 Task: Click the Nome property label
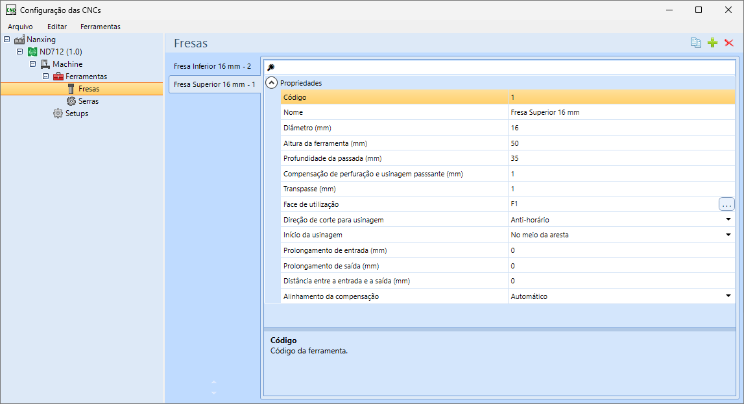(x=293, y=112)
